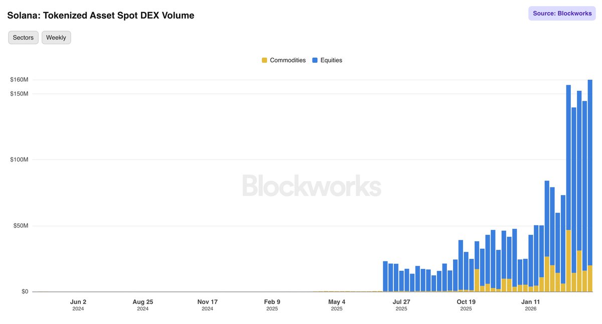Click the Source: Blockworks badge

click(x=562, y=14)
